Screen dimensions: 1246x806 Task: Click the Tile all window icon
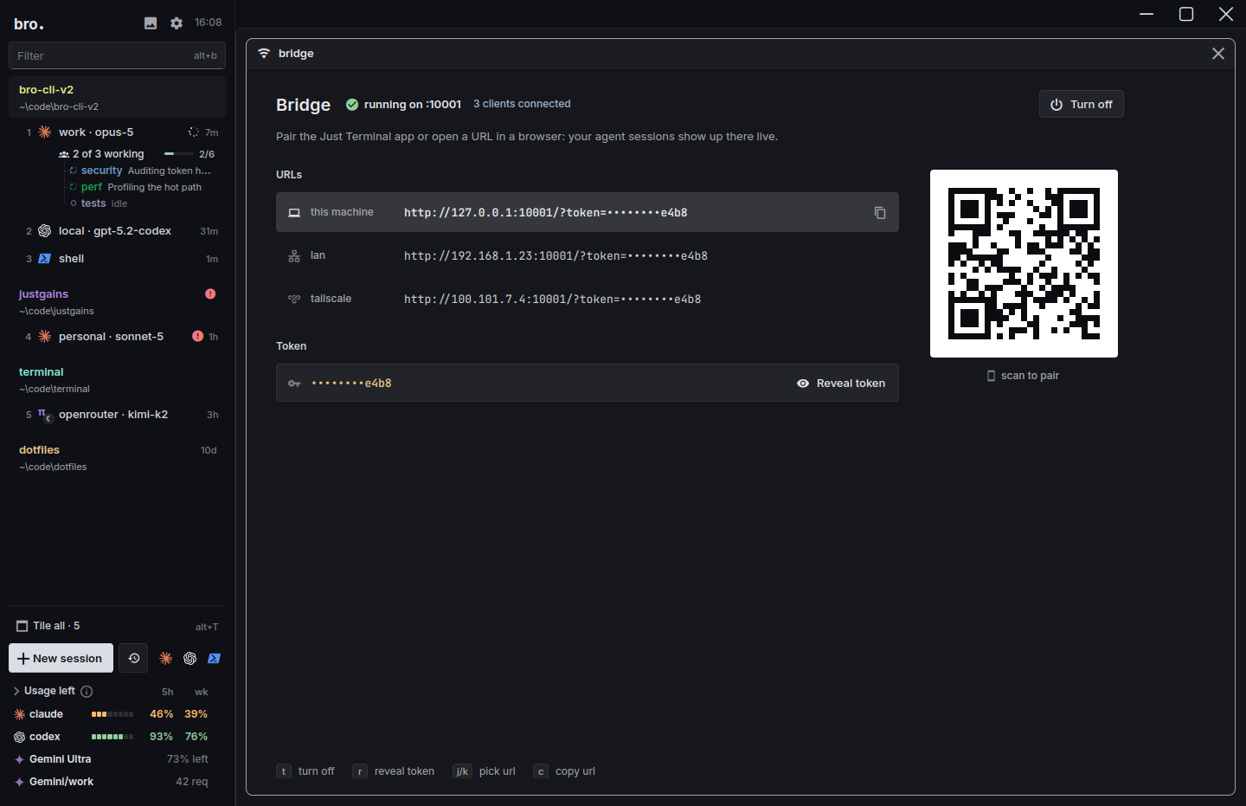pos(22,626)
